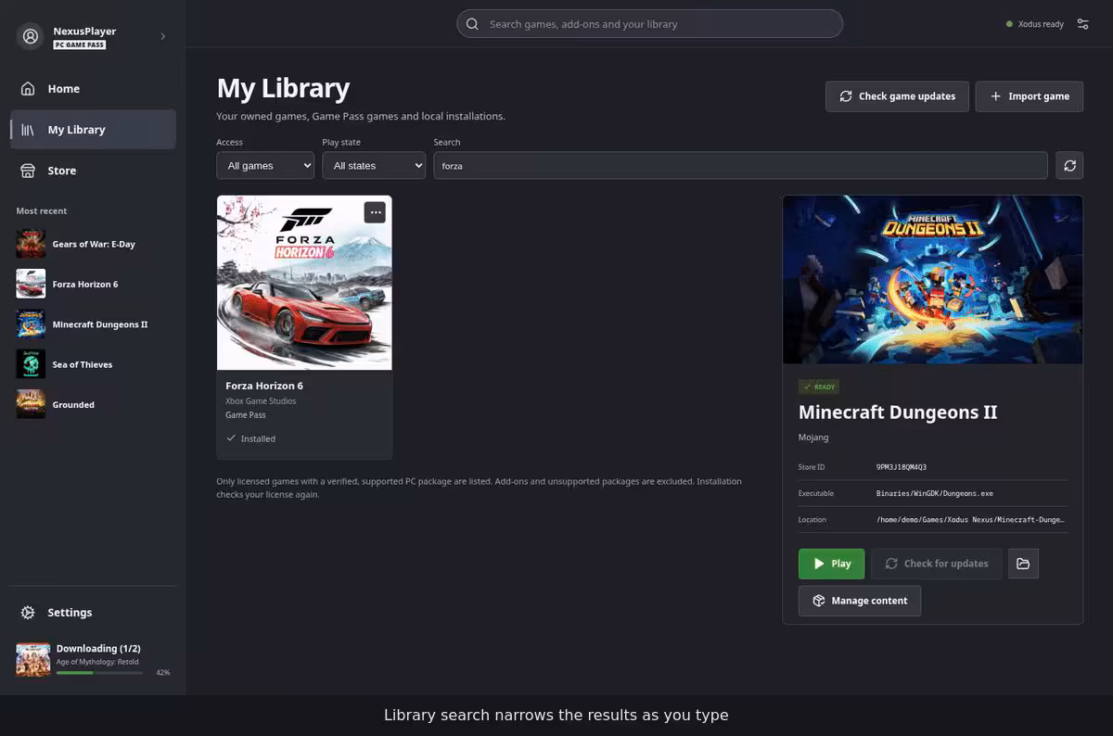The height and width of the screenshot is (736, 1113).
Task: Focus the global search games field
Action: click(x=649, y=24)
